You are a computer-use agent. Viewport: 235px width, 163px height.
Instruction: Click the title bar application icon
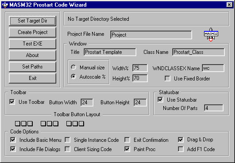[x=5, y=5]
